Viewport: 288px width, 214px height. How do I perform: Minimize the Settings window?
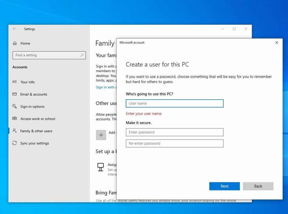(x=222, y=29)
